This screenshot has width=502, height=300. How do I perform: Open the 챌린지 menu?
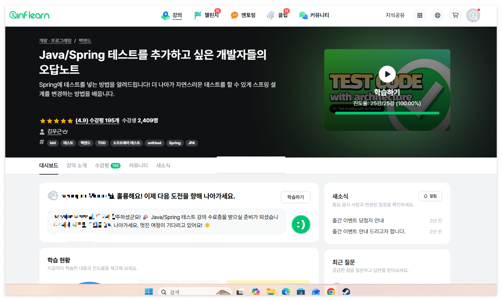coord(206,15)
